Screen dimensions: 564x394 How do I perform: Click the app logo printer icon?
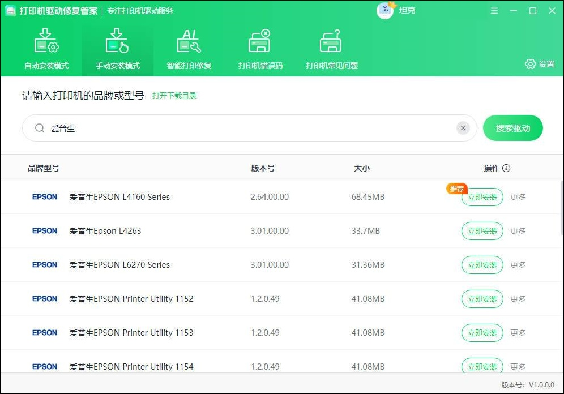point(10,11)
